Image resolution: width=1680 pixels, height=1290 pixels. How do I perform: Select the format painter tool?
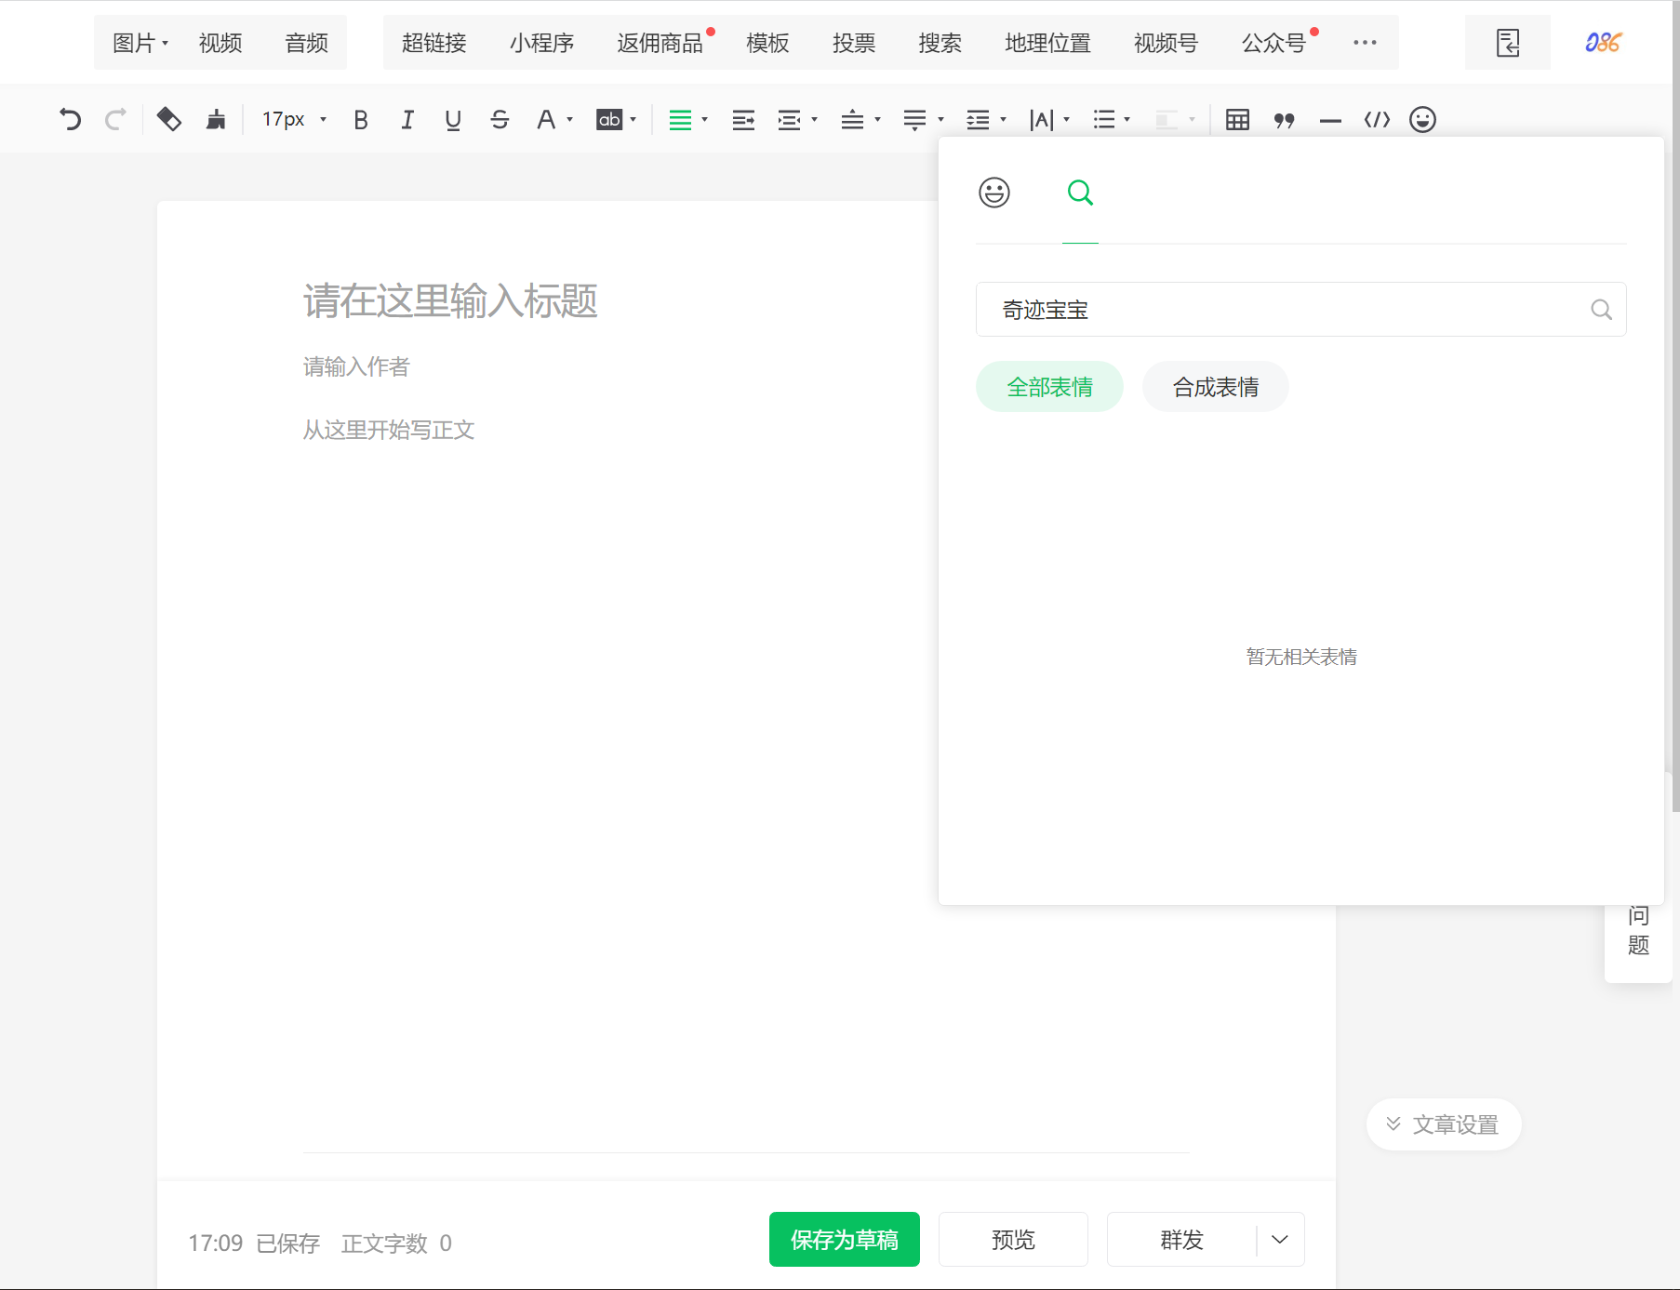(x=216, y=119)
